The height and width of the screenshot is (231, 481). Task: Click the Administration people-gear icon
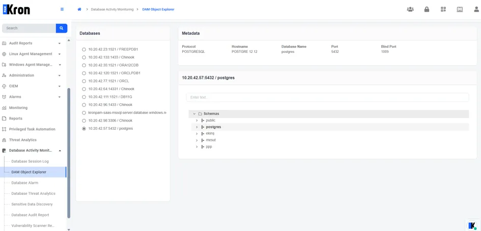[4, 75]
